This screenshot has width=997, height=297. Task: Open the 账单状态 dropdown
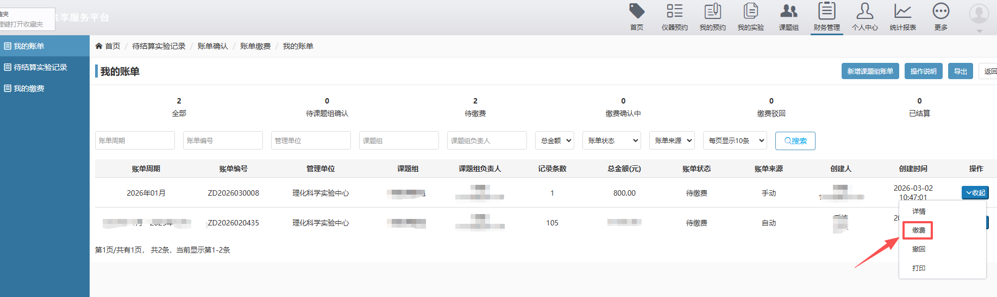611,140
